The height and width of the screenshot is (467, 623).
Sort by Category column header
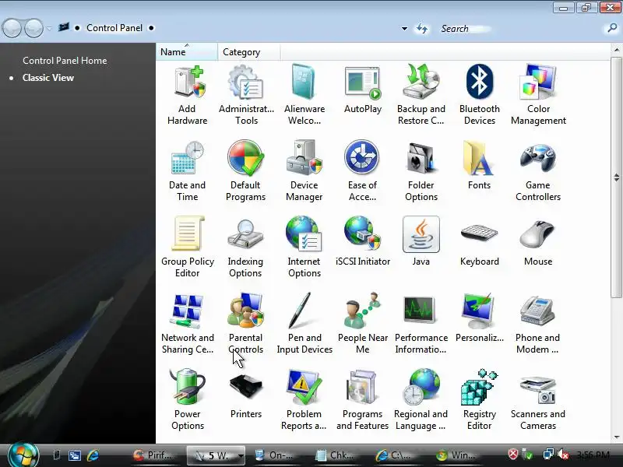[x=248, y=52]
